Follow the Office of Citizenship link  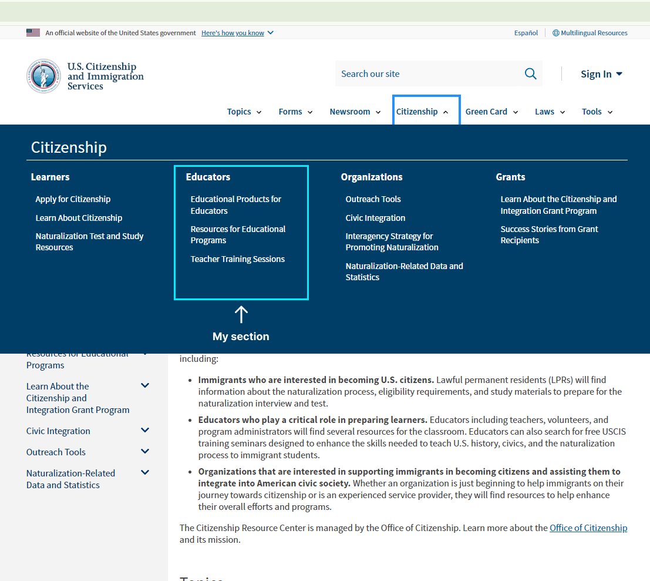[x=588, y=528]
